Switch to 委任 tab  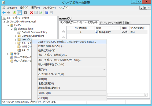[128, 23]
